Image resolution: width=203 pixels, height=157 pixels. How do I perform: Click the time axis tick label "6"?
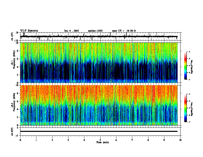click(x=116, y=140)
